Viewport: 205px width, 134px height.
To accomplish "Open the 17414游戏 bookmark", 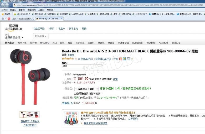I will click(103, 14).
